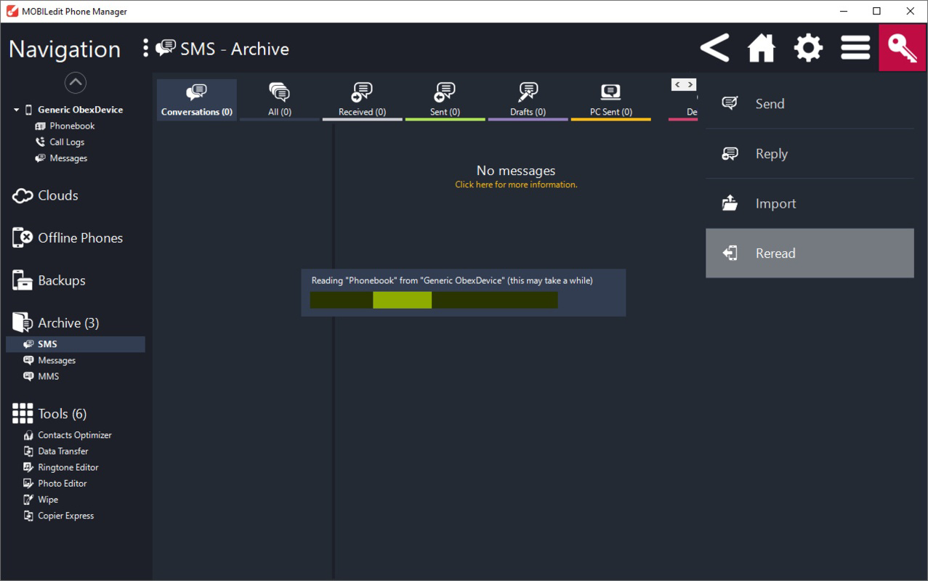Open the Offline Phones section
This screenshot has height=581, width=928.
pyautogui.click(x=67, y=237)
